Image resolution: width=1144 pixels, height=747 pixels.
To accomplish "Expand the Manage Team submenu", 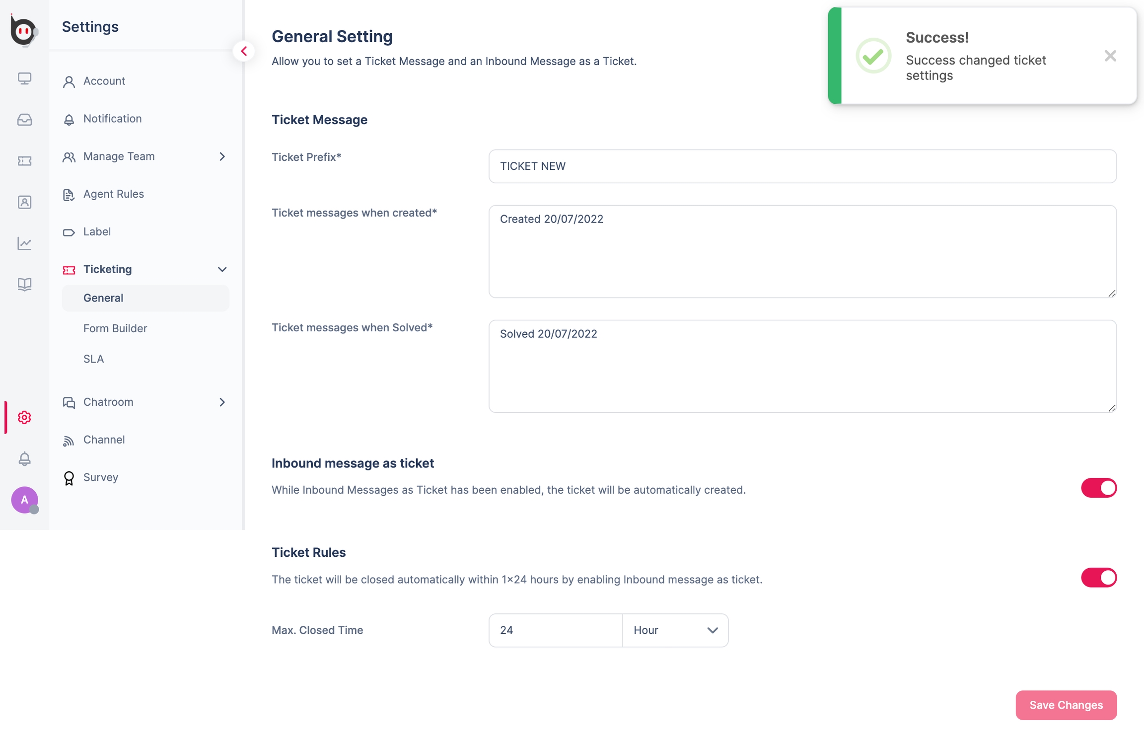I will [x=222, y=156].
